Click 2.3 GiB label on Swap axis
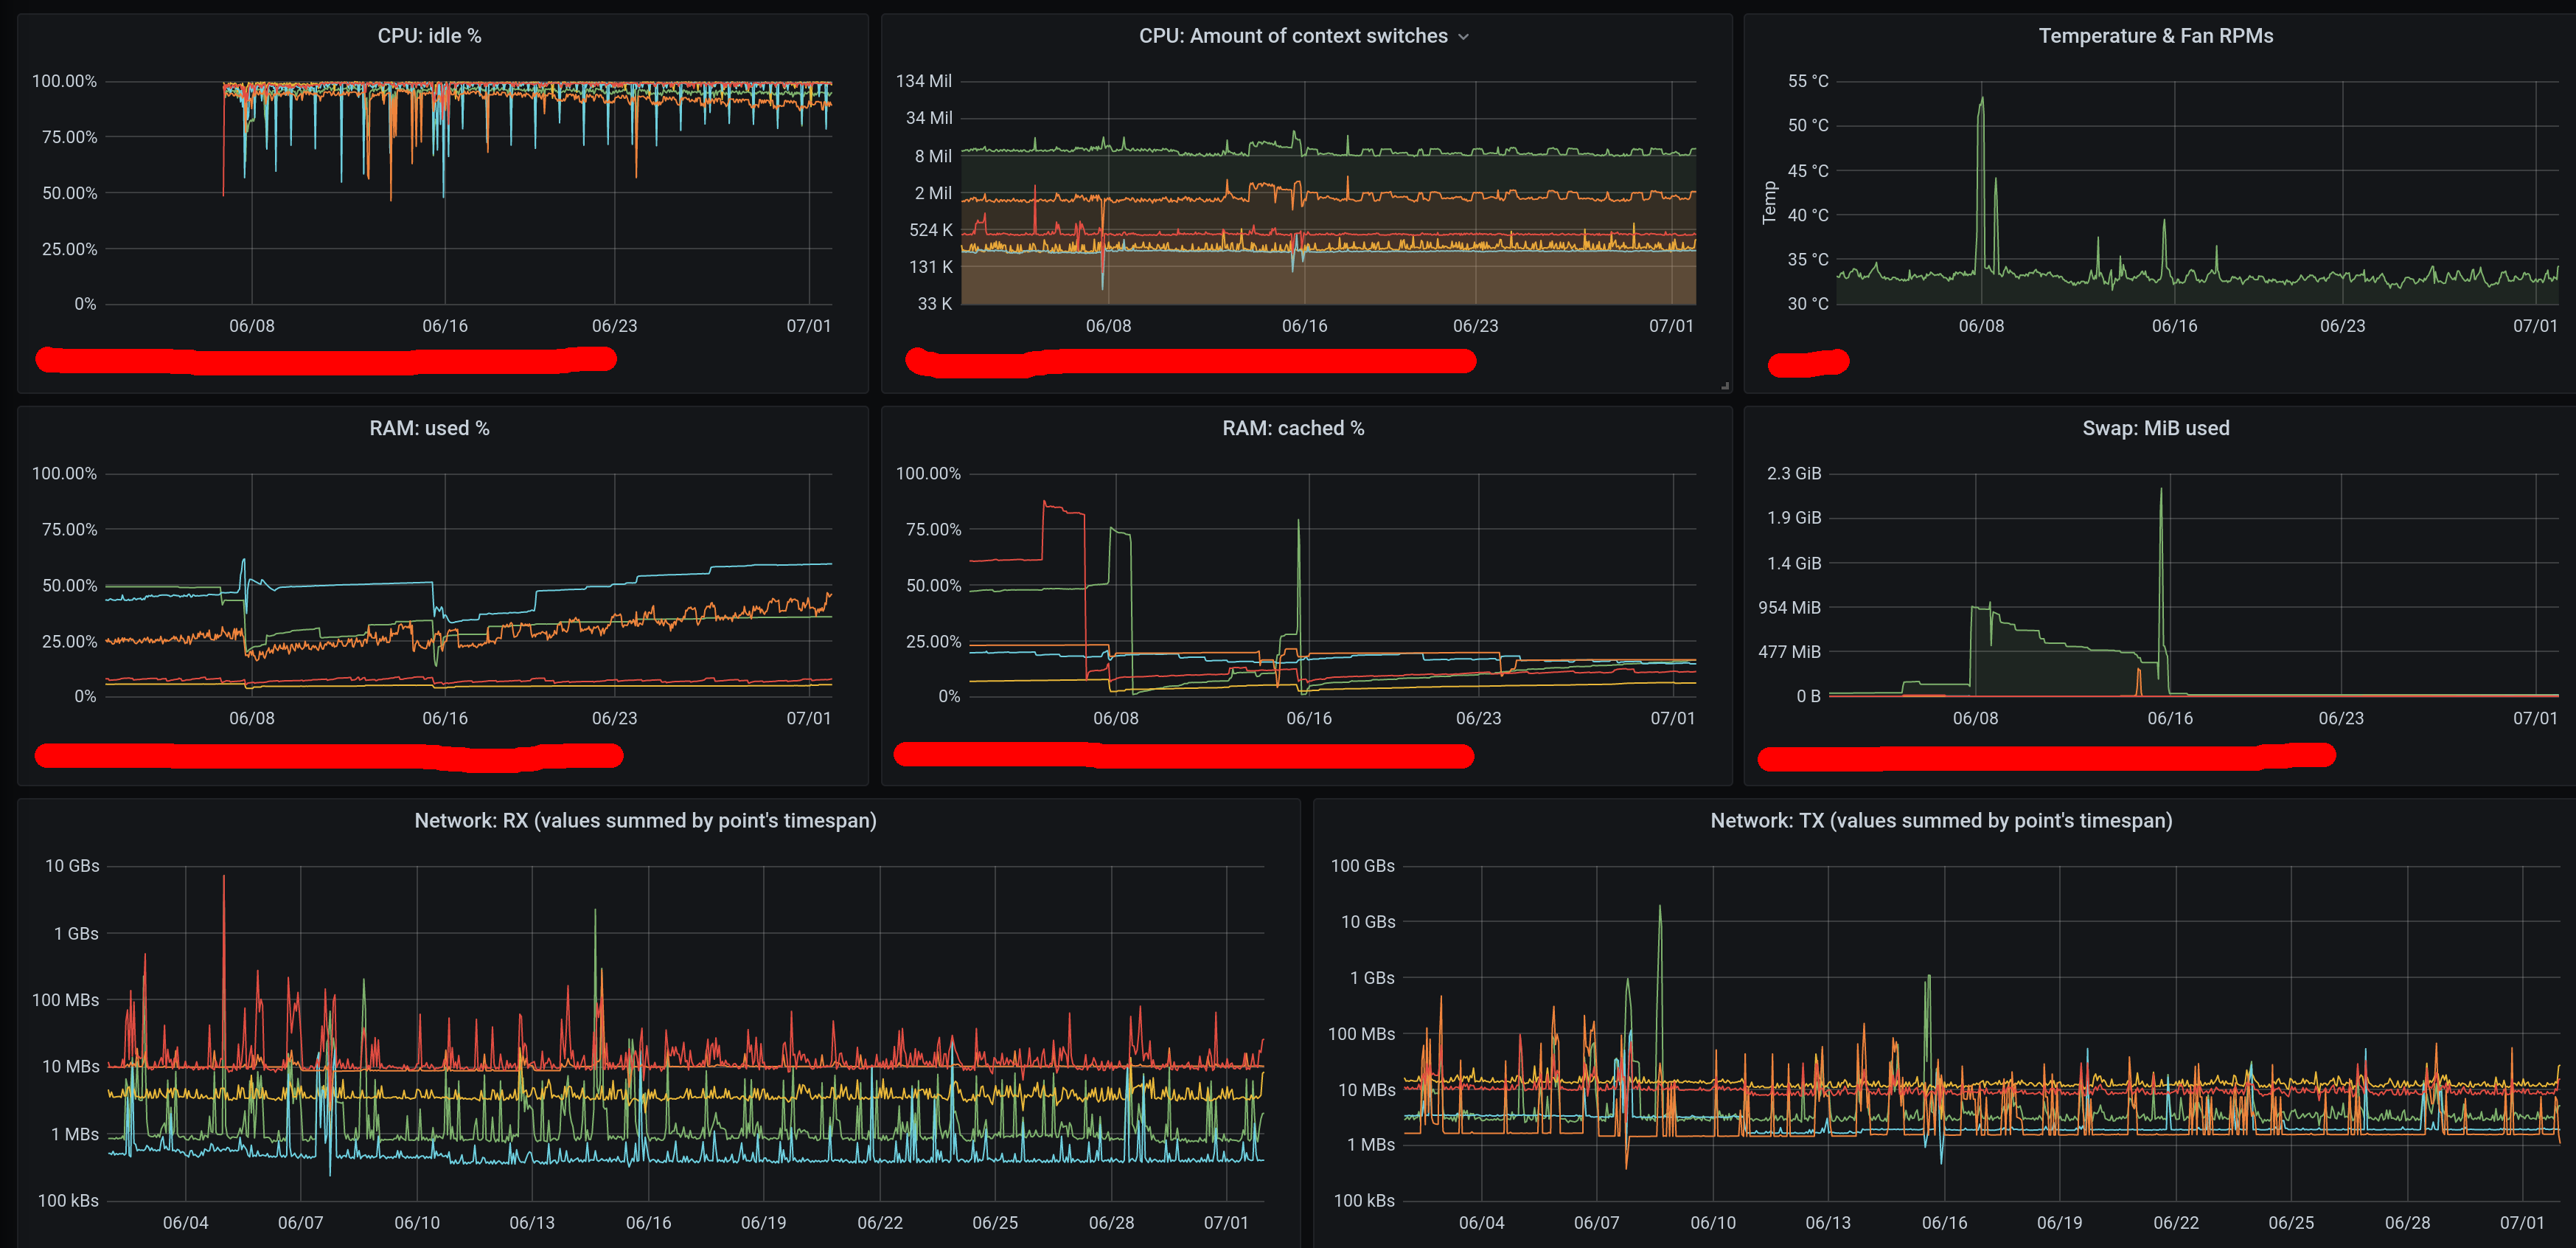The image size is (2576, 1248). tap(1794, 474)
